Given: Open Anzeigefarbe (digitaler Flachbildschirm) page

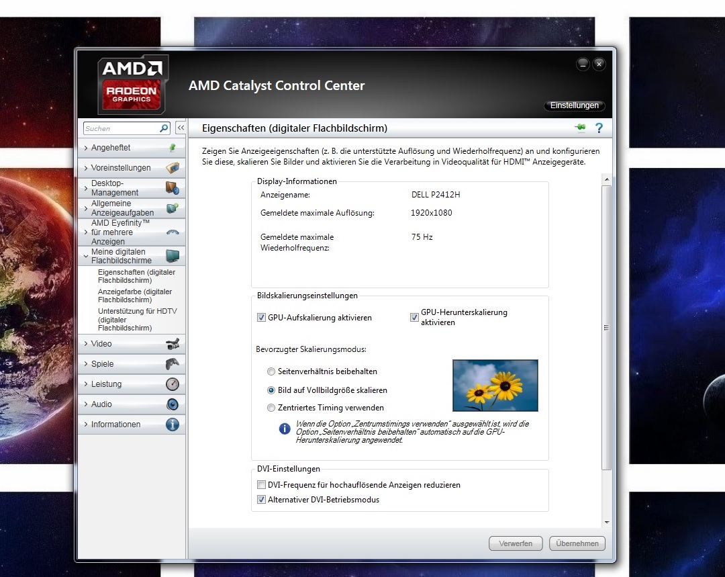Looking at the screenshot, I should (x=134, y=296).
